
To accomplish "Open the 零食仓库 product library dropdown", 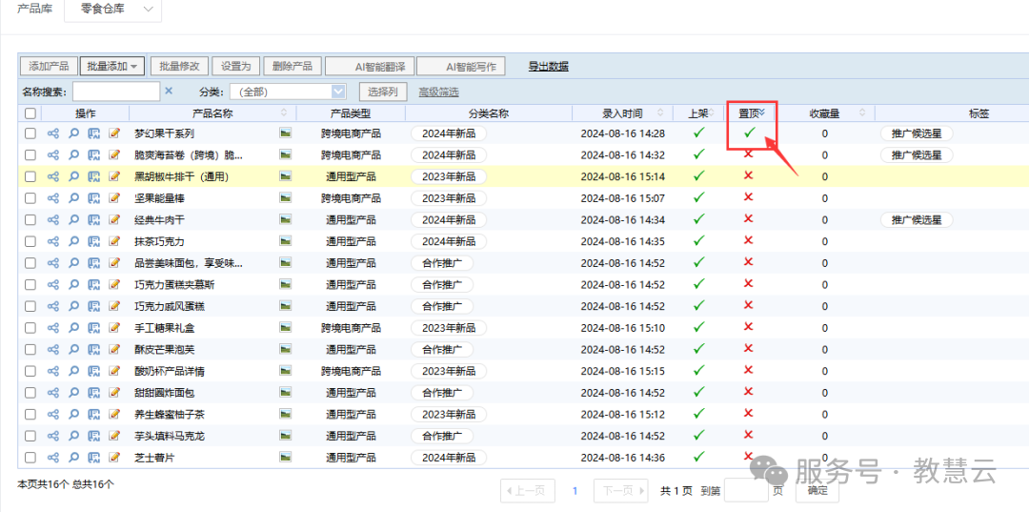I will [x=112, y=10].
